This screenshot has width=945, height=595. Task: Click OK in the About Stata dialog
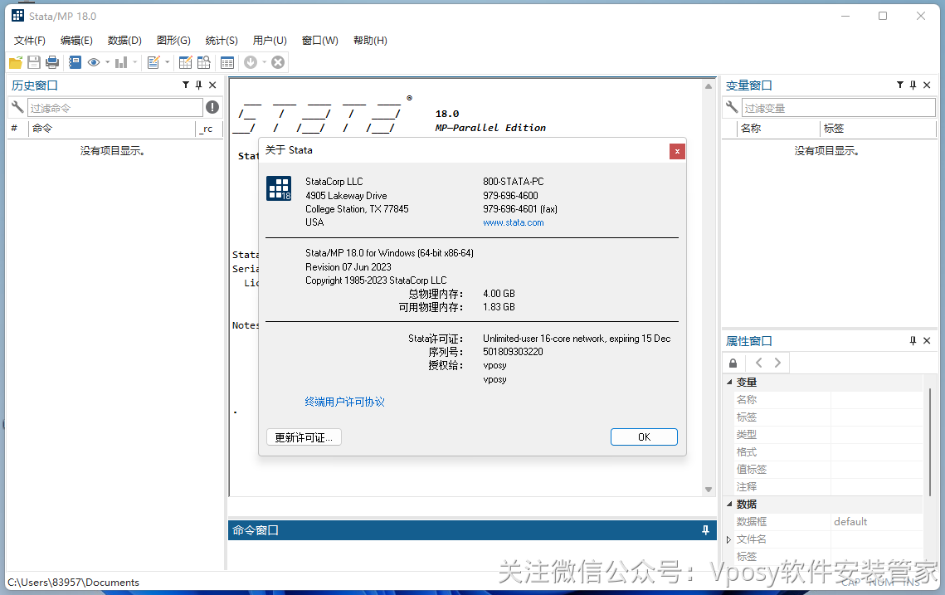(x=644, y=437)
